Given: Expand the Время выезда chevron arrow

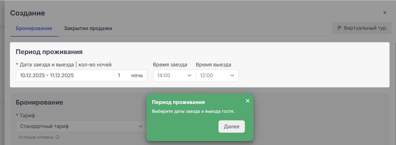Looking at the screenshot, I should (232, 76).
